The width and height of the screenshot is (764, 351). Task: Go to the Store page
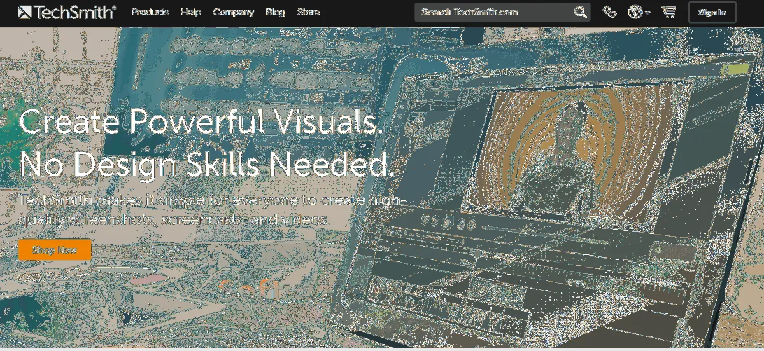point(308,12)
